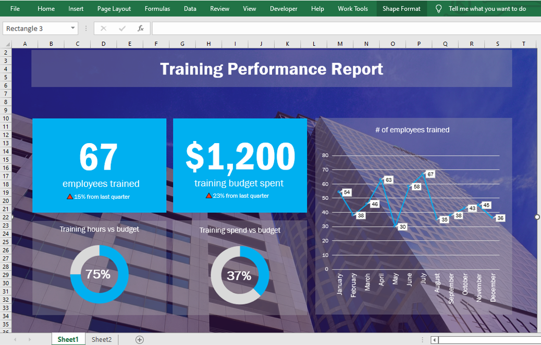Open the Insert Function fx button
The image size is (541, 345).
(x=140, y=28)
